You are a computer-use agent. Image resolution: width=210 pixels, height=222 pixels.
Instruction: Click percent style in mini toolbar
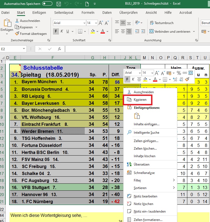[x=179, y=73]
